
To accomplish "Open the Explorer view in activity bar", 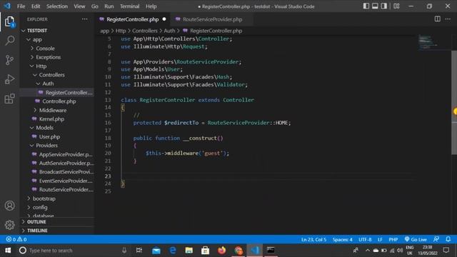I will point(9,22).
